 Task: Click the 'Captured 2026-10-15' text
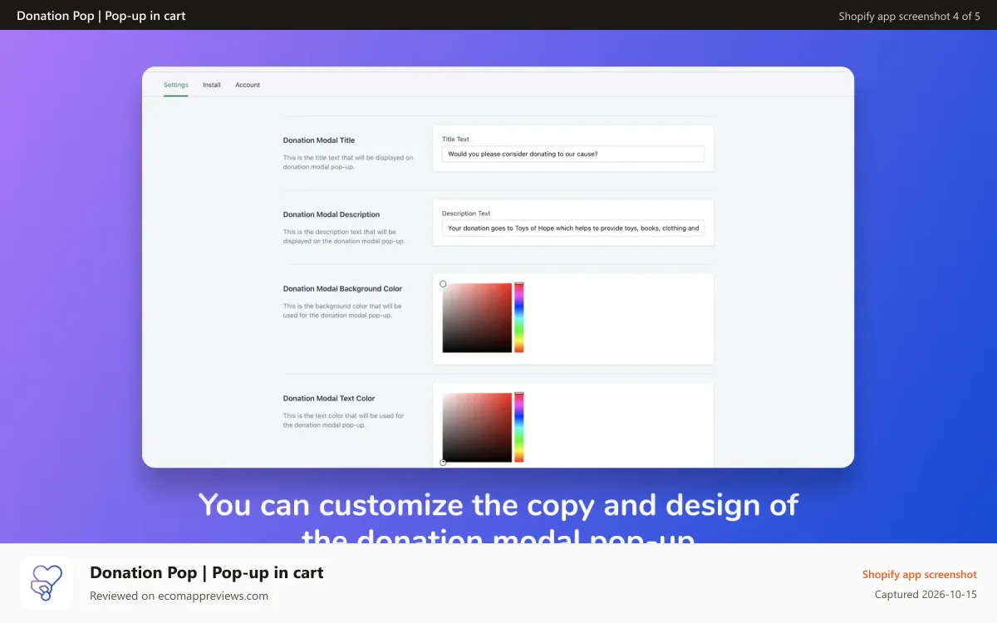(926, 594)
